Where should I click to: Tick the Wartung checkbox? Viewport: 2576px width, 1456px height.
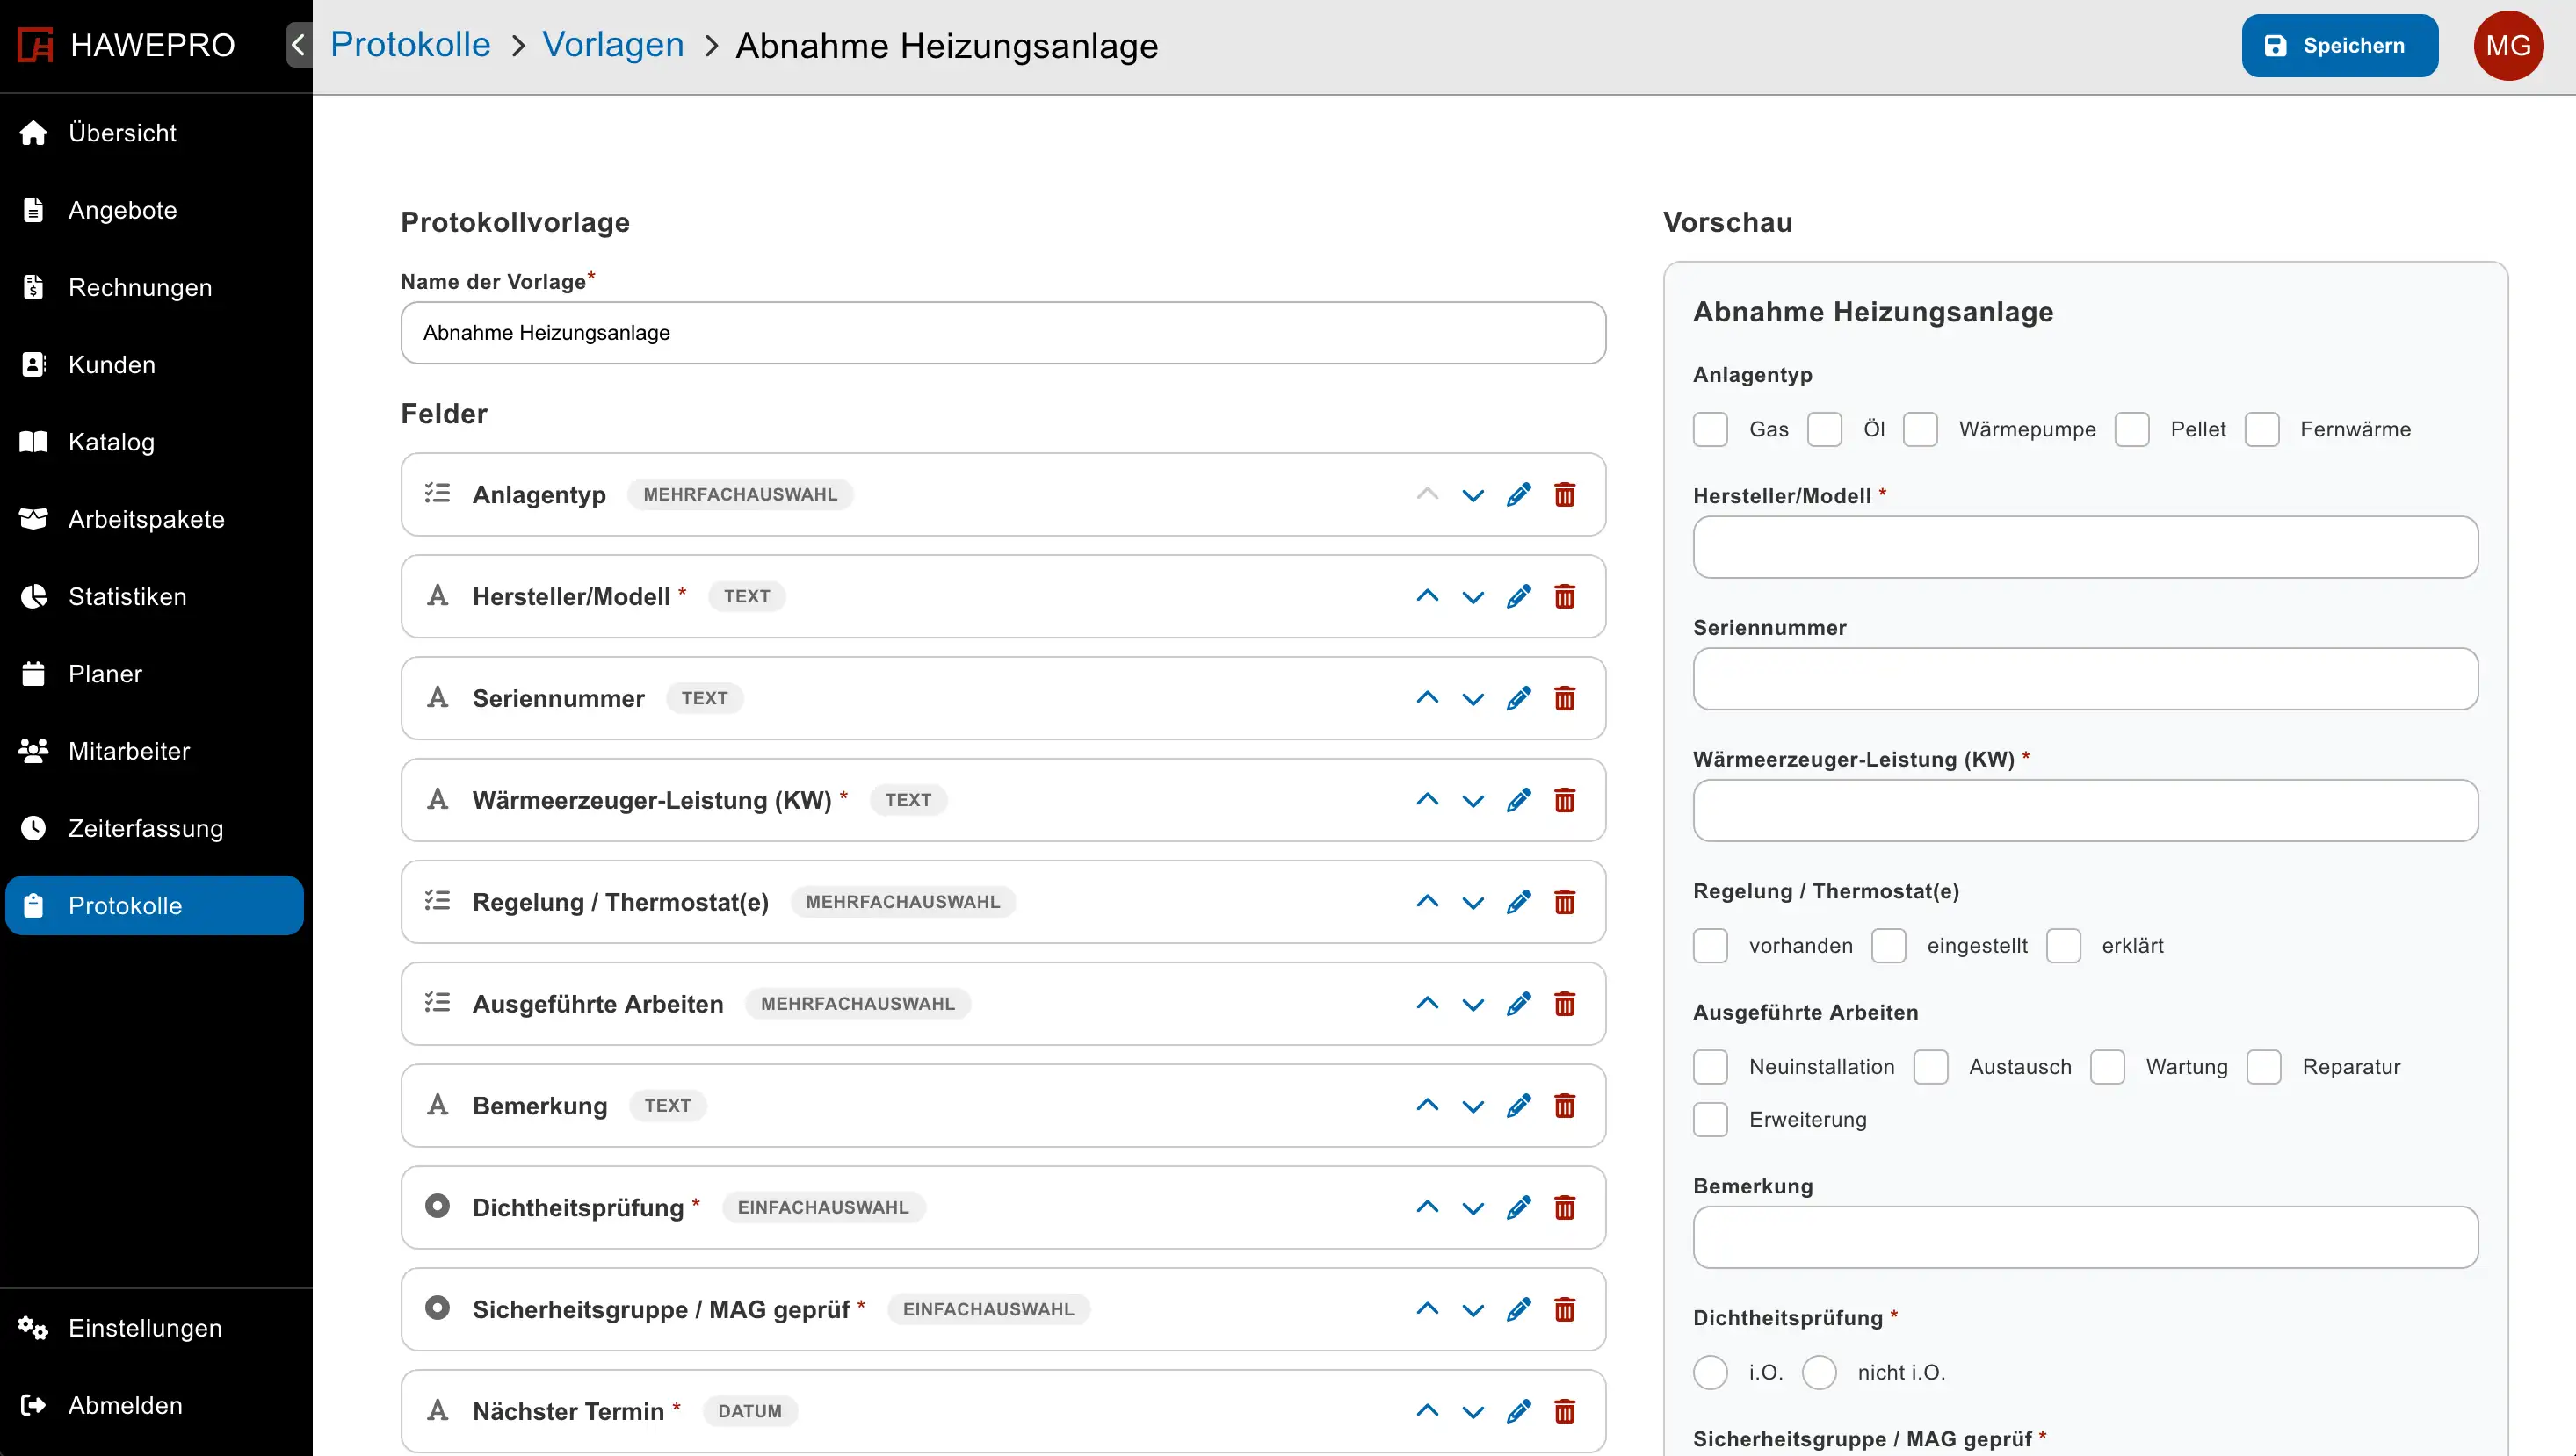click(x=2107, y=1067)
